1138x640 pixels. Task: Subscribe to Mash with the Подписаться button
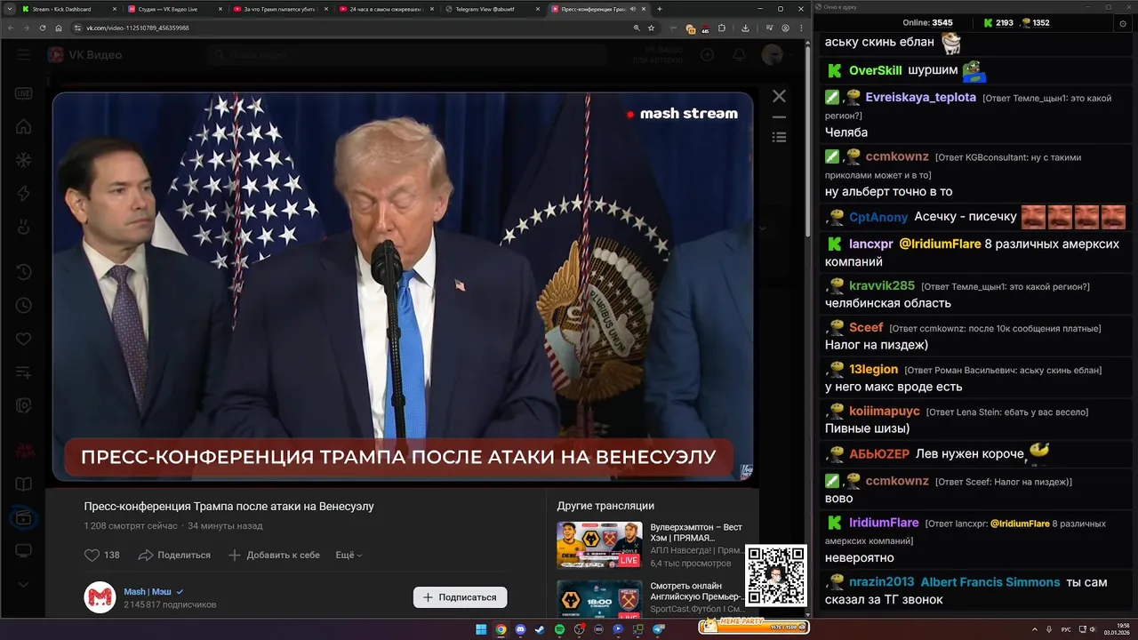point(460,597)
